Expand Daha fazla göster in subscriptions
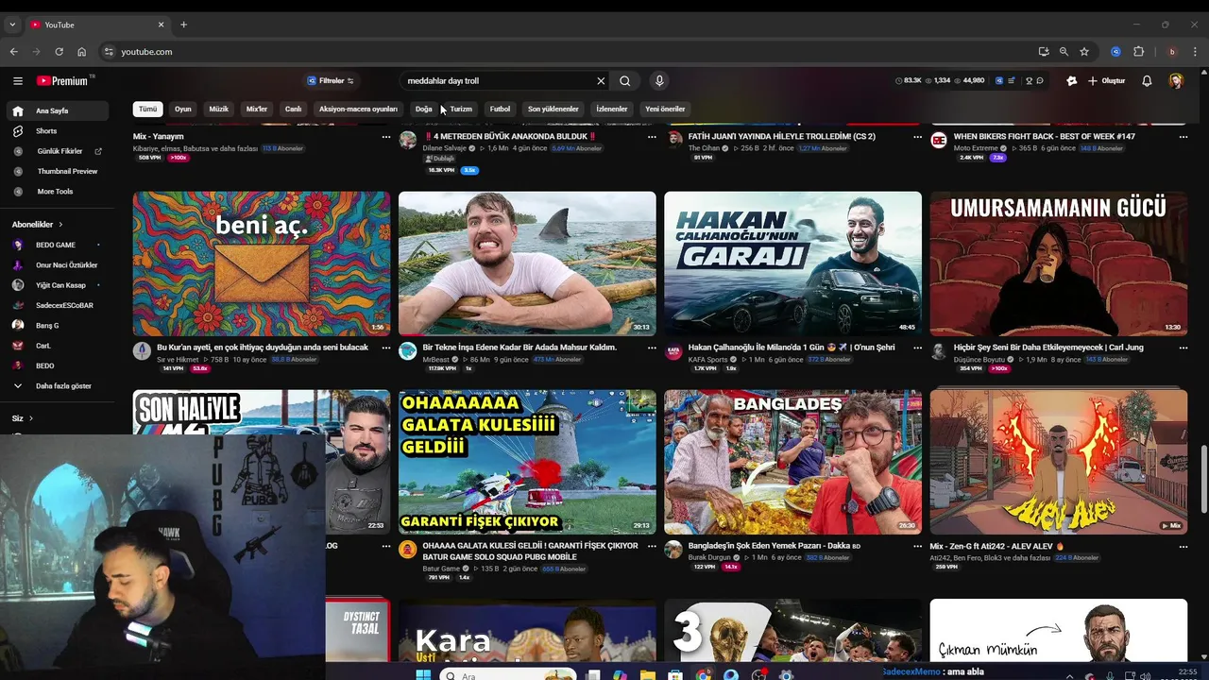Image resolution: width=1209 pixels, height=680 pixels. [59, 385]
